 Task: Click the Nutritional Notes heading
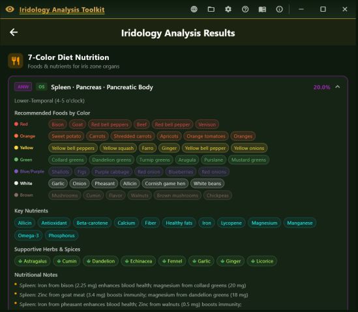coord(36,275)
